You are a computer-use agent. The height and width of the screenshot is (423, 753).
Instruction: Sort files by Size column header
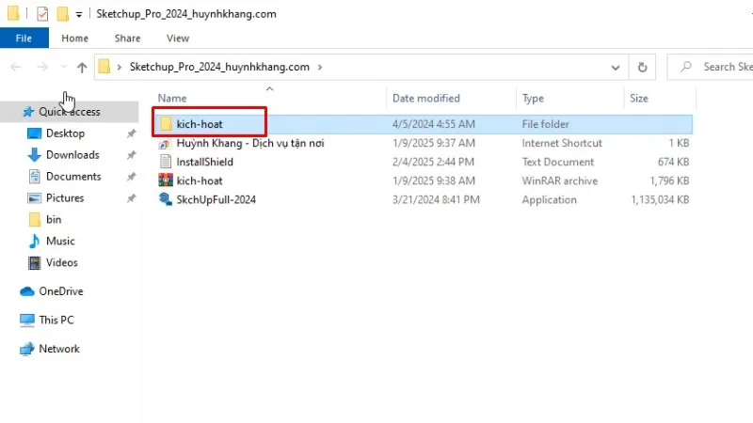(639, 98)
